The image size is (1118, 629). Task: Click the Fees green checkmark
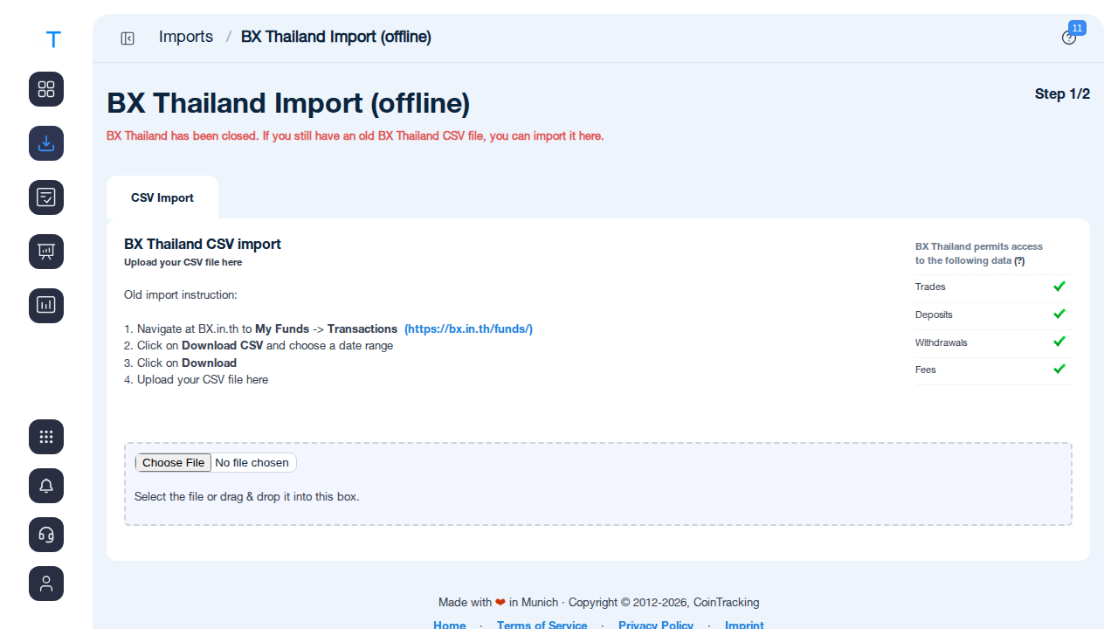[1059, 369]
